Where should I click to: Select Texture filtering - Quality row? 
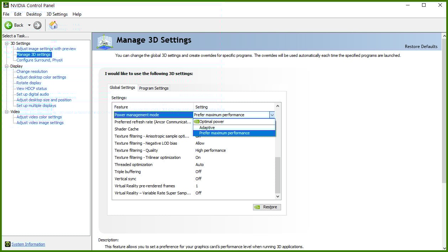[194, 150]
